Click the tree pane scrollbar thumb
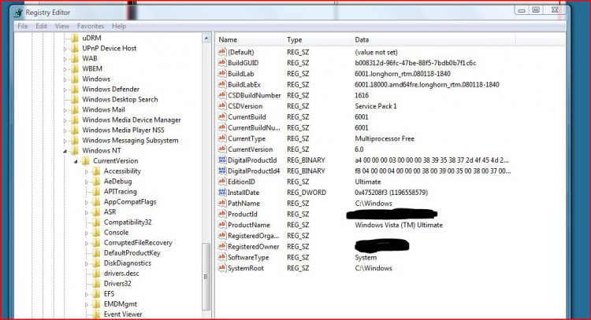The width and height of the screenshot is (591, 320). click(206, 277)
